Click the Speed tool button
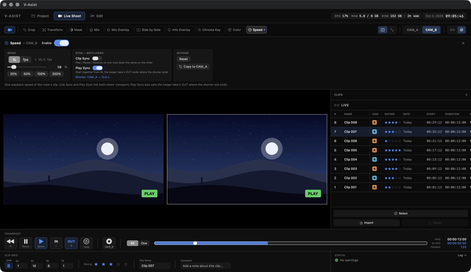Screen dimensions: 471x272 (x=257, y=30)
